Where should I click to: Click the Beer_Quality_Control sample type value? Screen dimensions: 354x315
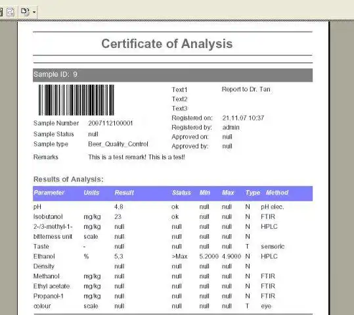click(x=118, y=144)
